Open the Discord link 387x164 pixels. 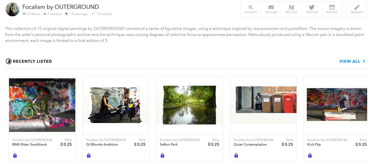tap(271, 9)
